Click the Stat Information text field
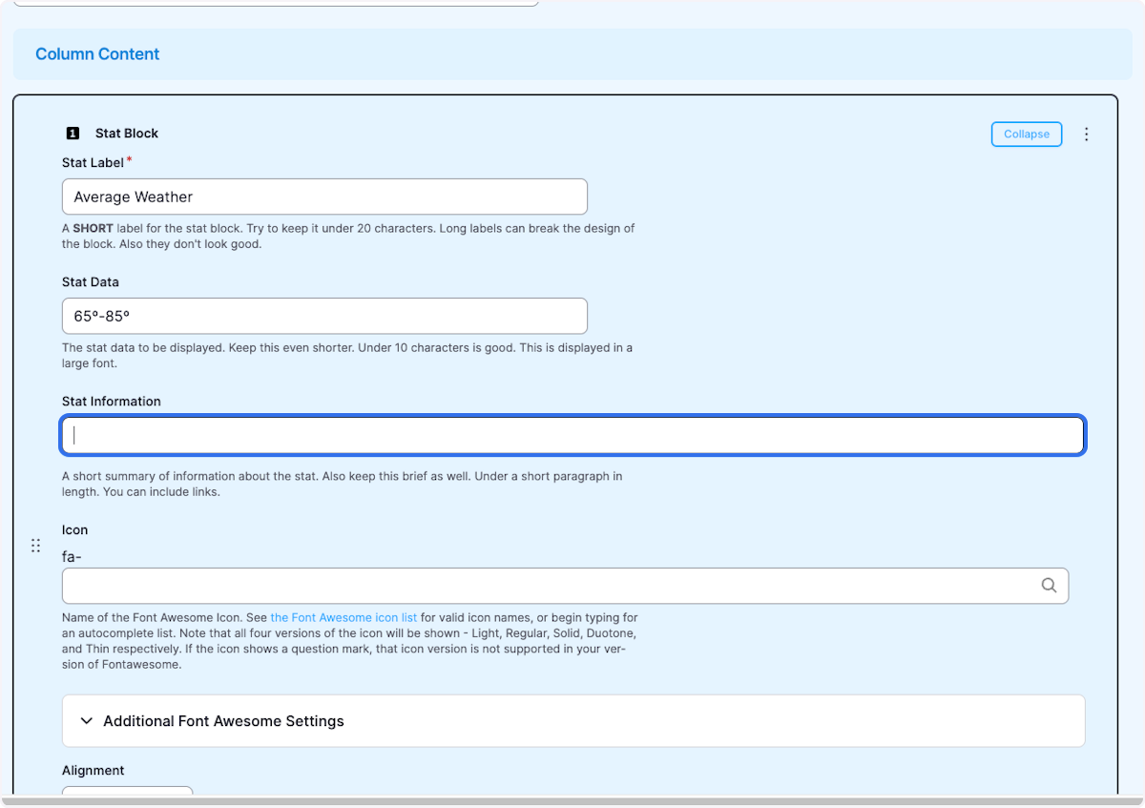The width and height of the screenshot is (1145, 808). tap(572, 435)
